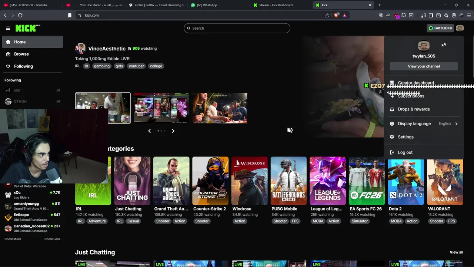Click the Brave Shields lion icon
The image size is (474, 267).
[336, 15]
